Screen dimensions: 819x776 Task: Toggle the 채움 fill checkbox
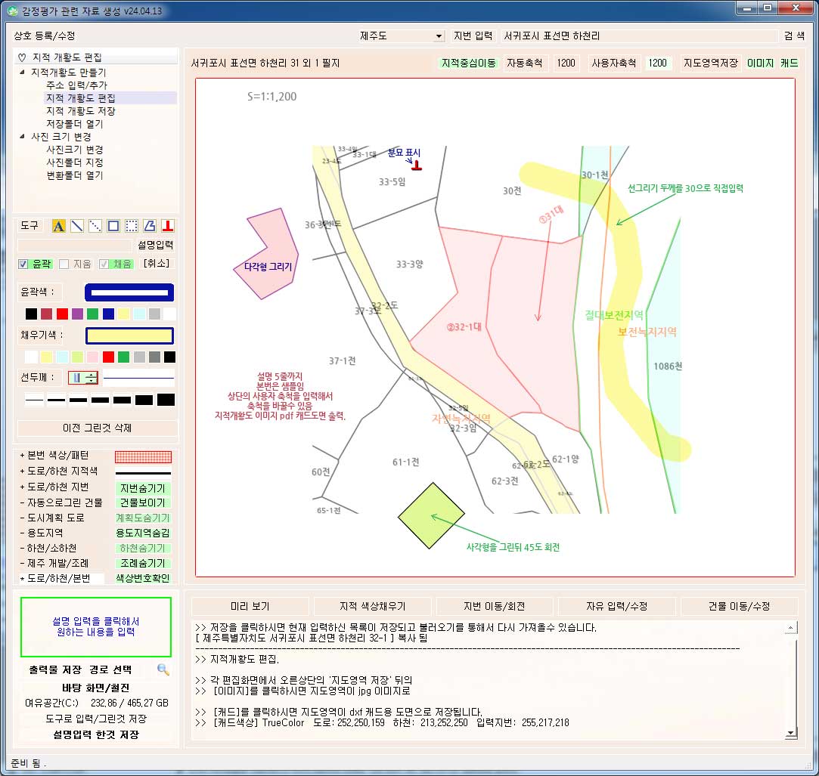coord(105,264)
